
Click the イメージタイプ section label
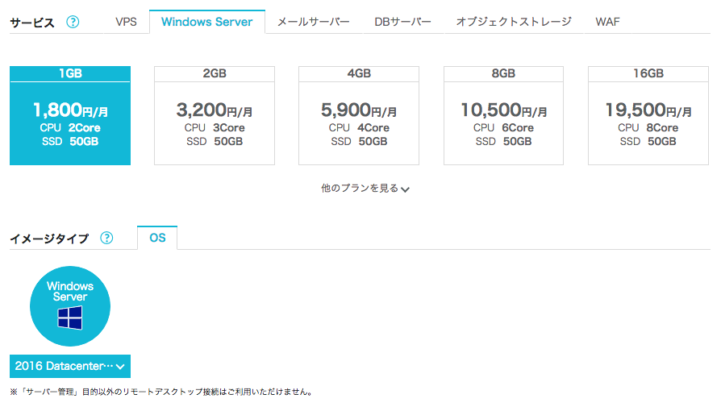(49, 239)
